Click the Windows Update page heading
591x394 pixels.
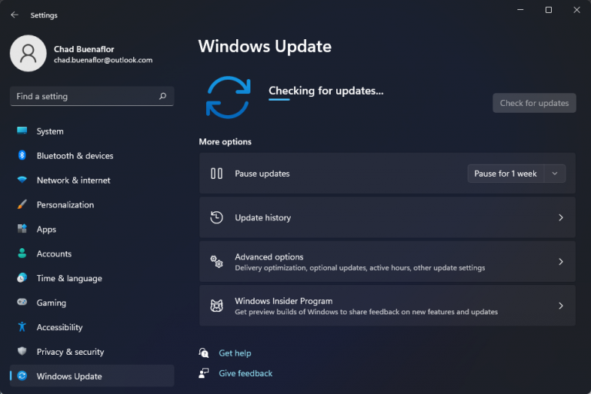[265, 47]
